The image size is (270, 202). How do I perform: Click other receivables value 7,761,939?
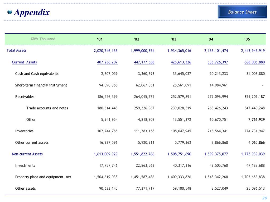tap(256, 120)
